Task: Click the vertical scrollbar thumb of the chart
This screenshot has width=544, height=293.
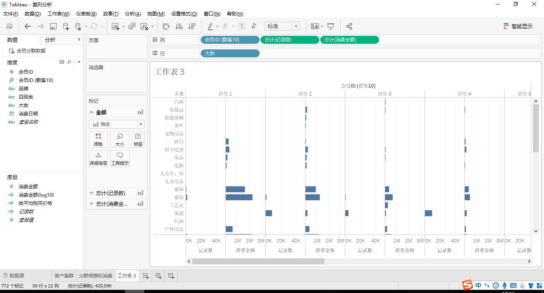Action: [536, 128]
